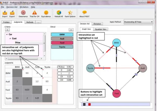
Task: Click the criteria tree scroll-down arrow
Action: 44,56
